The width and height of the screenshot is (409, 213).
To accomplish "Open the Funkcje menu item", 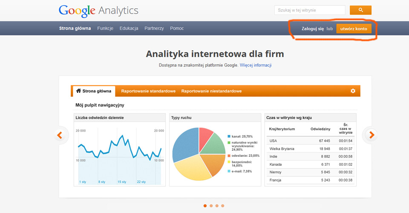I will [x=105, y=28].
